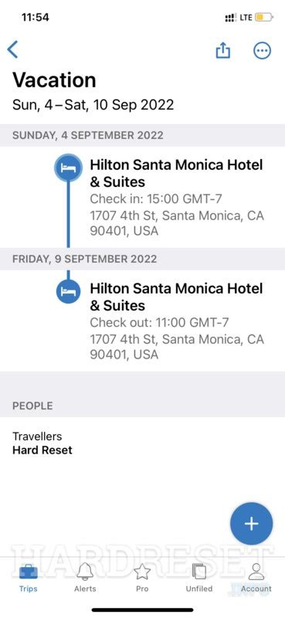Go to the Account tab
The height and width of the screenshot is (618, 285).
coord(256,578)
